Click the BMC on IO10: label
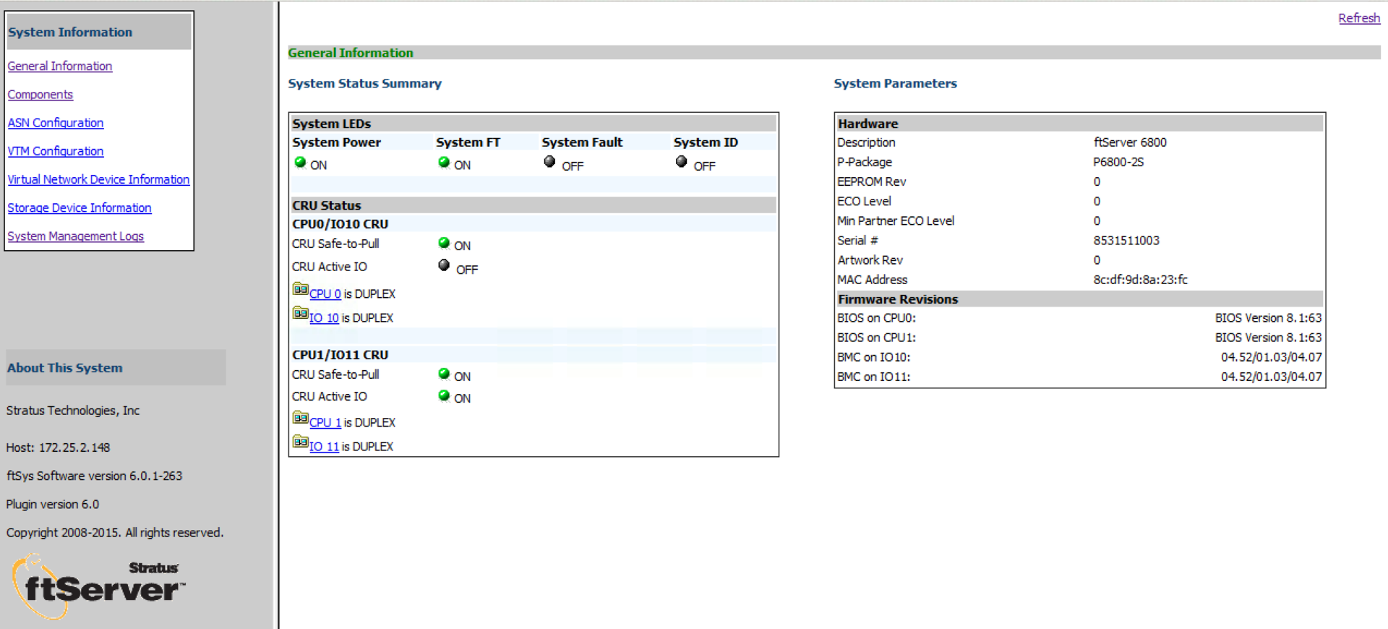The image size is (1388, 629). coord(873,357)
